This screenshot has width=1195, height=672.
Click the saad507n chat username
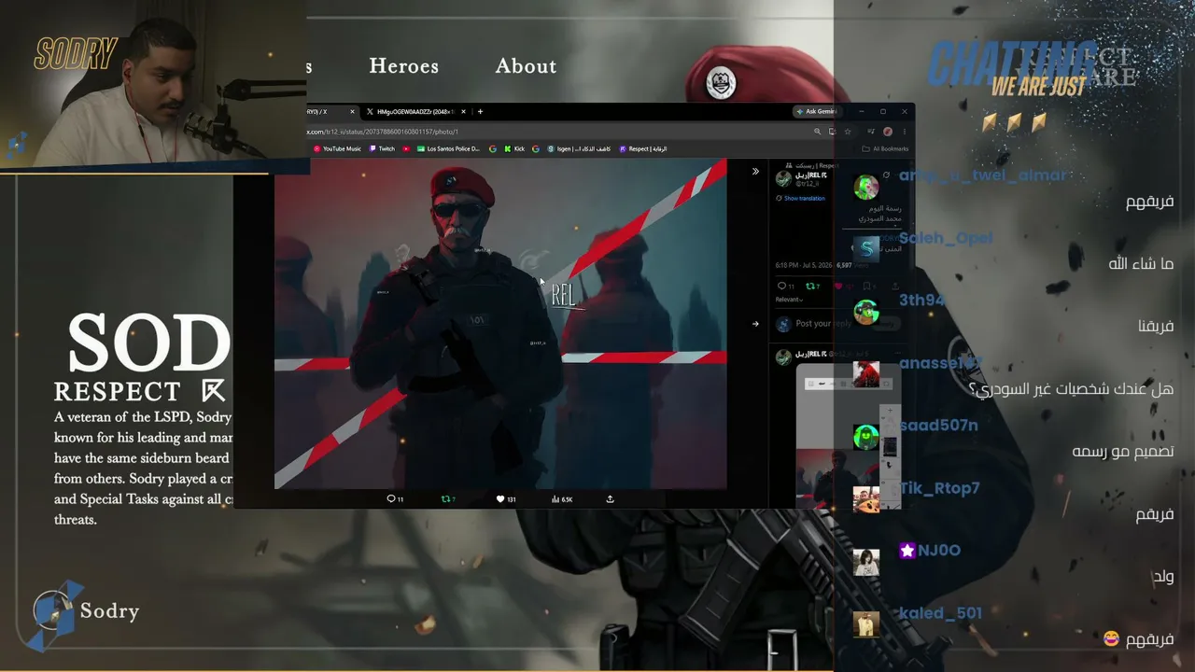click(x=938, y=426)
